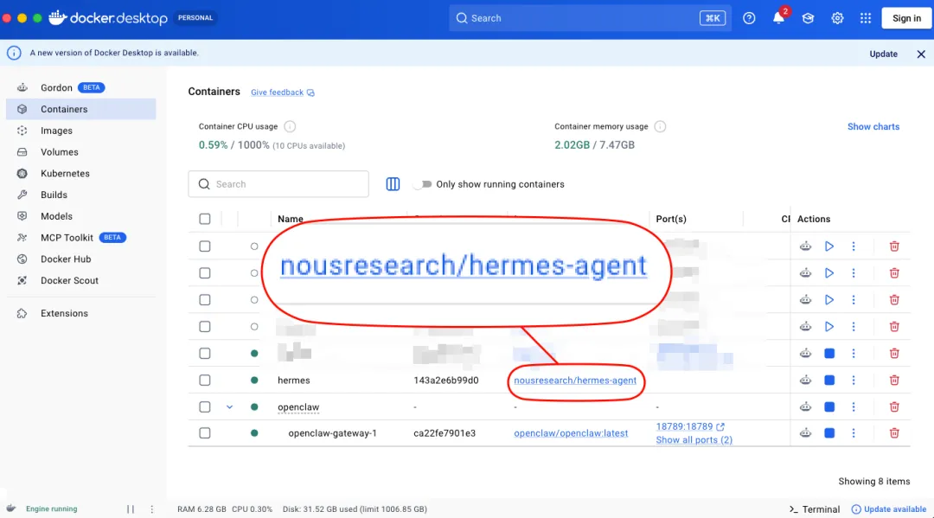
Task: Open the notifications bell icon
Action: point(778,18)
